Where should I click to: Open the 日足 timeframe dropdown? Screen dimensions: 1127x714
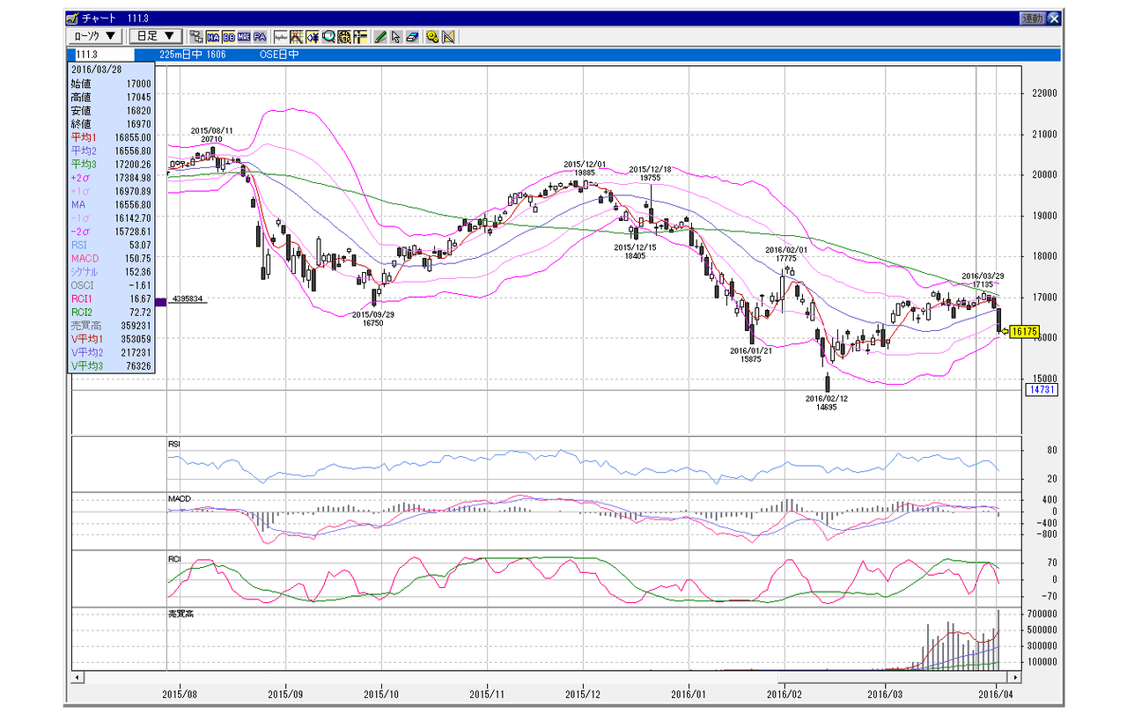[156, 36]
